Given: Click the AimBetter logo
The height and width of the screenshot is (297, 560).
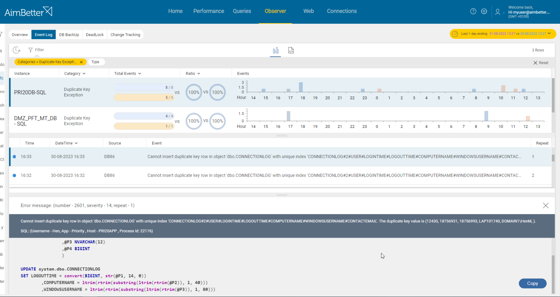Looking at the screenshot, I should (28, 12).
